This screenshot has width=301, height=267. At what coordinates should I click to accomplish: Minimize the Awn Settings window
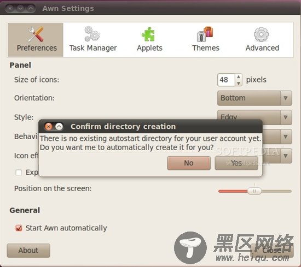click(x=20, y=8)
